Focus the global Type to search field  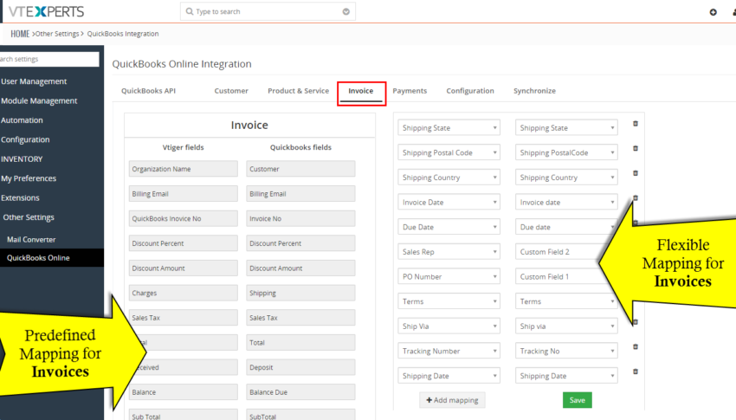pyautogui.click(x=268, y=11)
